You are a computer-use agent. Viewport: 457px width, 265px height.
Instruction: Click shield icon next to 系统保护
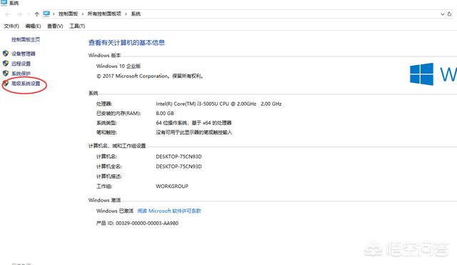[x=6, y=73]
